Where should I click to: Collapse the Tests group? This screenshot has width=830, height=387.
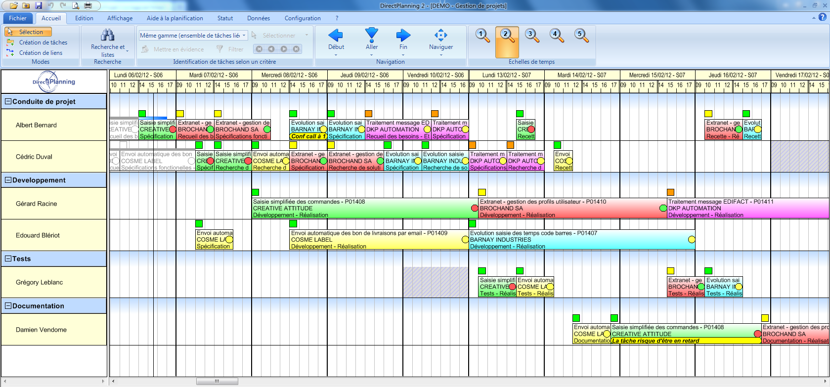(x=8, y=258)
